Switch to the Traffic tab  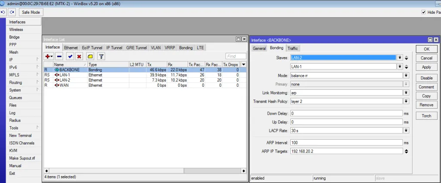point(292,48)
